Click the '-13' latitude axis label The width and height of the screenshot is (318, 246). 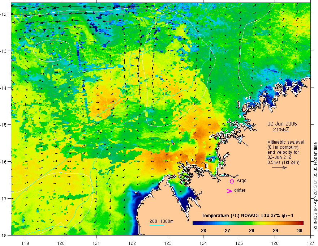(4, 51)
